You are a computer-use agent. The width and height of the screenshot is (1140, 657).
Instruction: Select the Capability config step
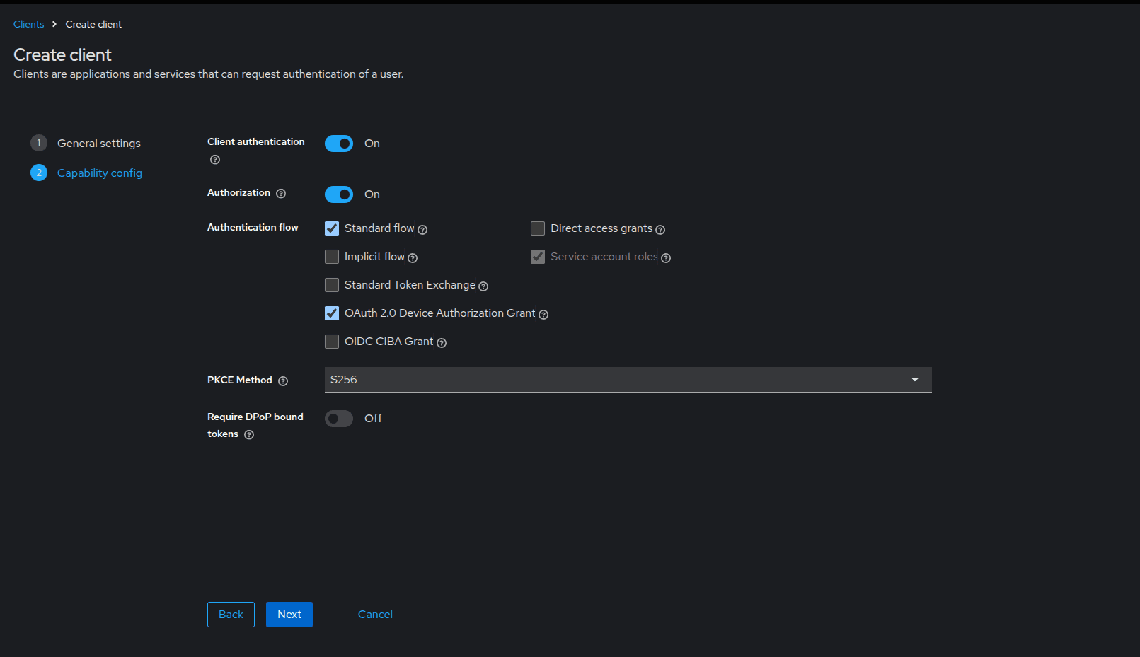tap(99, 173)
